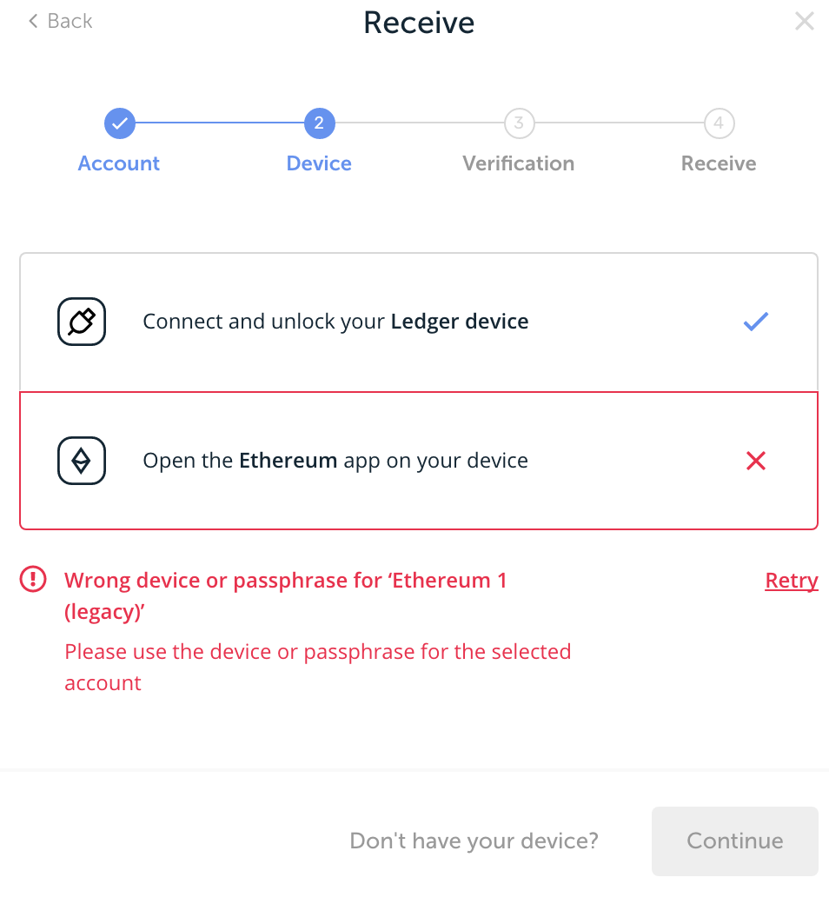Select the Account step in the progress bar
Image resolution: width=829 pixels, height=904 pixels.
(x=119, y=163)
